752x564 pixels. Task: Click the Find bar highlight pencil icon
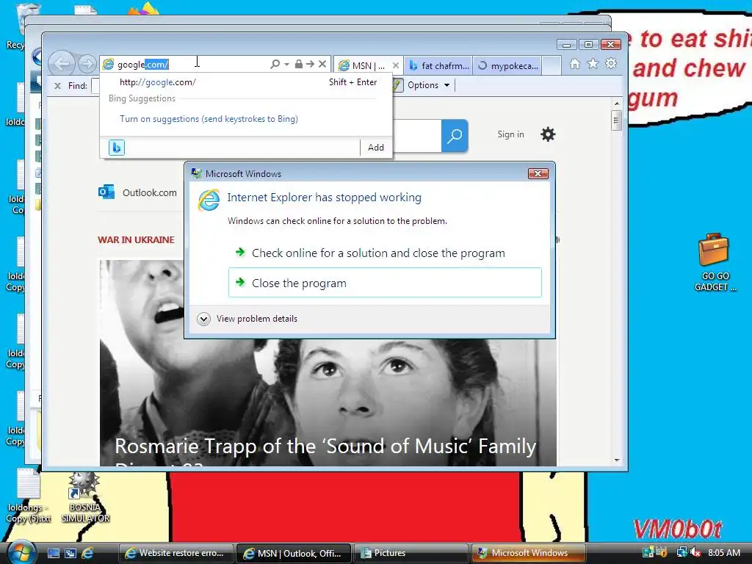coord(397,85)
